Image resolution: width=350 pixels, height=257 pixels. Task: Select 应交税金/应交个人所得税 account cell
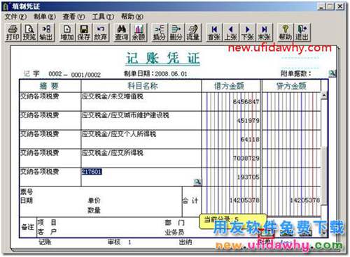click(141, 140)
